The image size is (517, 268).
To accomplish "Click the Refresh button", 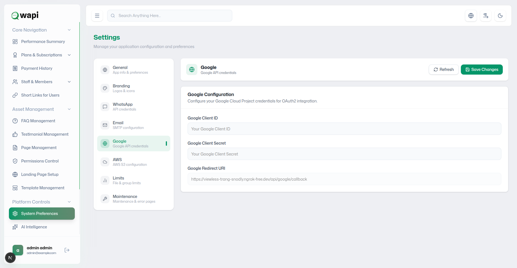I will pos(444,70).
